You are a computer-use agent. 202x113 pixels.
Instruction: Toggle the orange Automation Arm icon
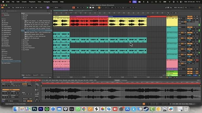coord(99,8)
